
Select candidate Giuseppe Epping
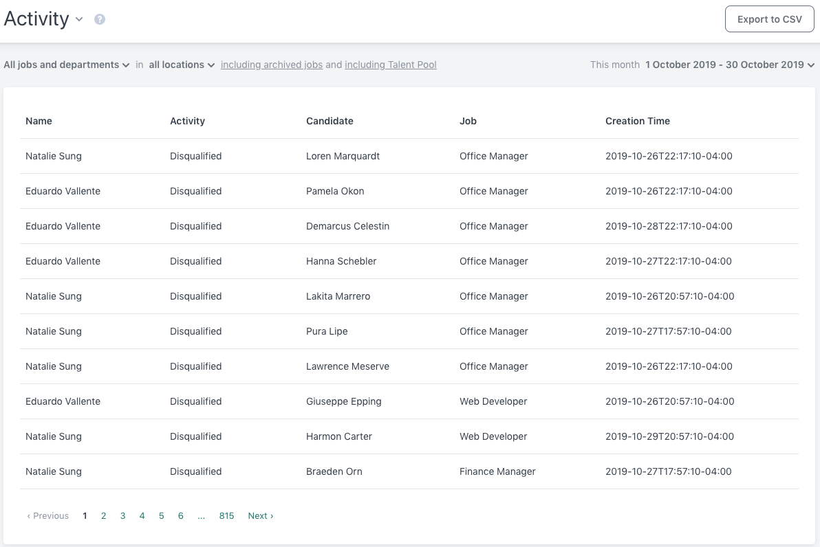[343, 401]
